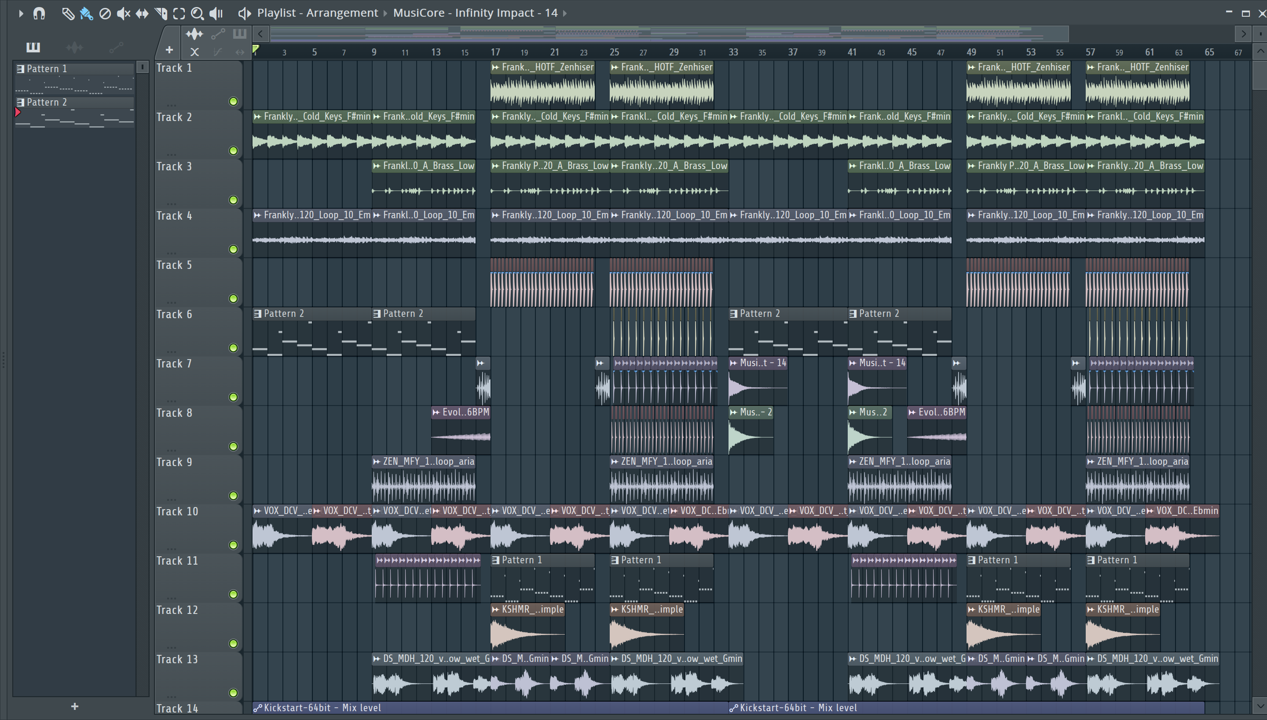Image resolution: width=1267 pixels, height=720 pixels.
Task: Open Playlist - Arrangement selector arrow
Action: pos(385,13)
